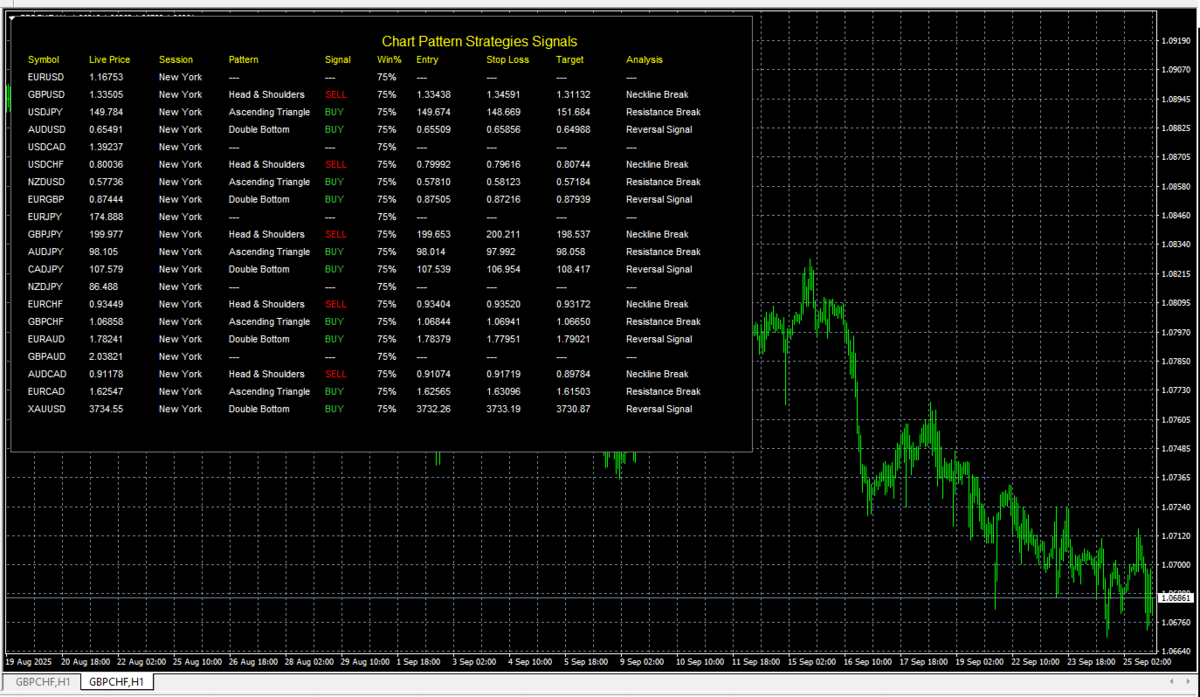Image resolution: width=1200 pixels, height=697 pixels.
Task: Select the CADJPY symbol in the table
Action: [46, 269]
